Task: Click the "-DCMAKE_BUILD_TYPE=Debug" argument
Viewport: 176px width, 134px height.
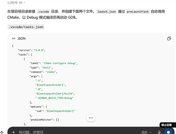Action: (54, 98)
